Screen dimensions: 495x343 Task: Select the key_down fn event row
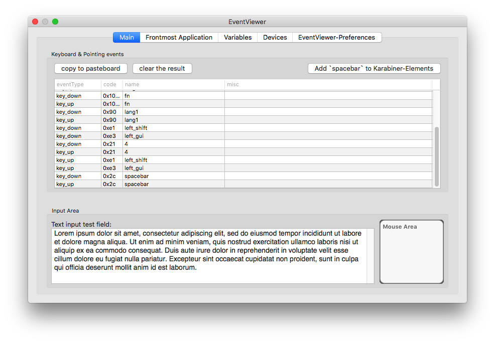243,95
